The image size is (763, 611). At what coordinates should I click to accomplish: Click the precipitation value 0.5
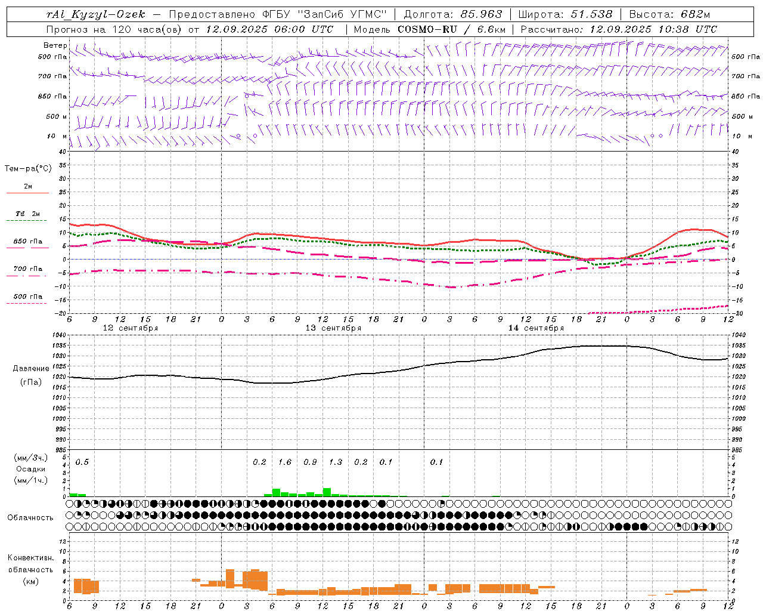[x=82, y=462]
